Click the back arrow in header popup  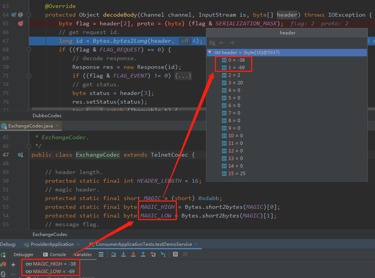222,43
